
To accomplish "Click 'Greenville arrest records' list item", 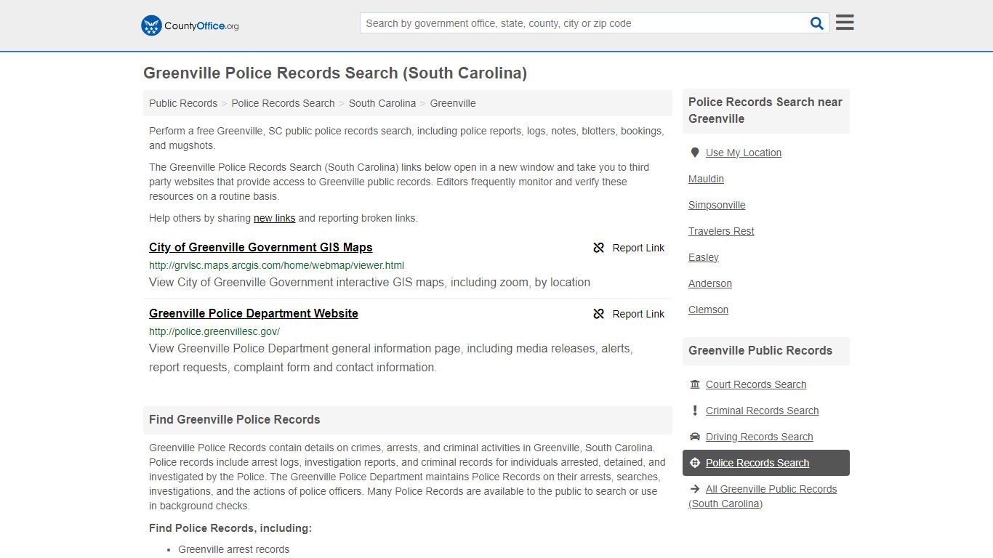I will coord(233,549).
